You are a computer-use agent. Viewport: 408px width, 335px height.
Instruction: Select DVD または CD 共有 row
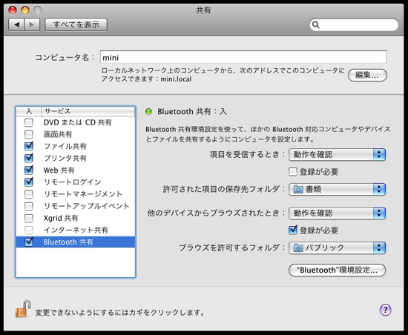76,122
